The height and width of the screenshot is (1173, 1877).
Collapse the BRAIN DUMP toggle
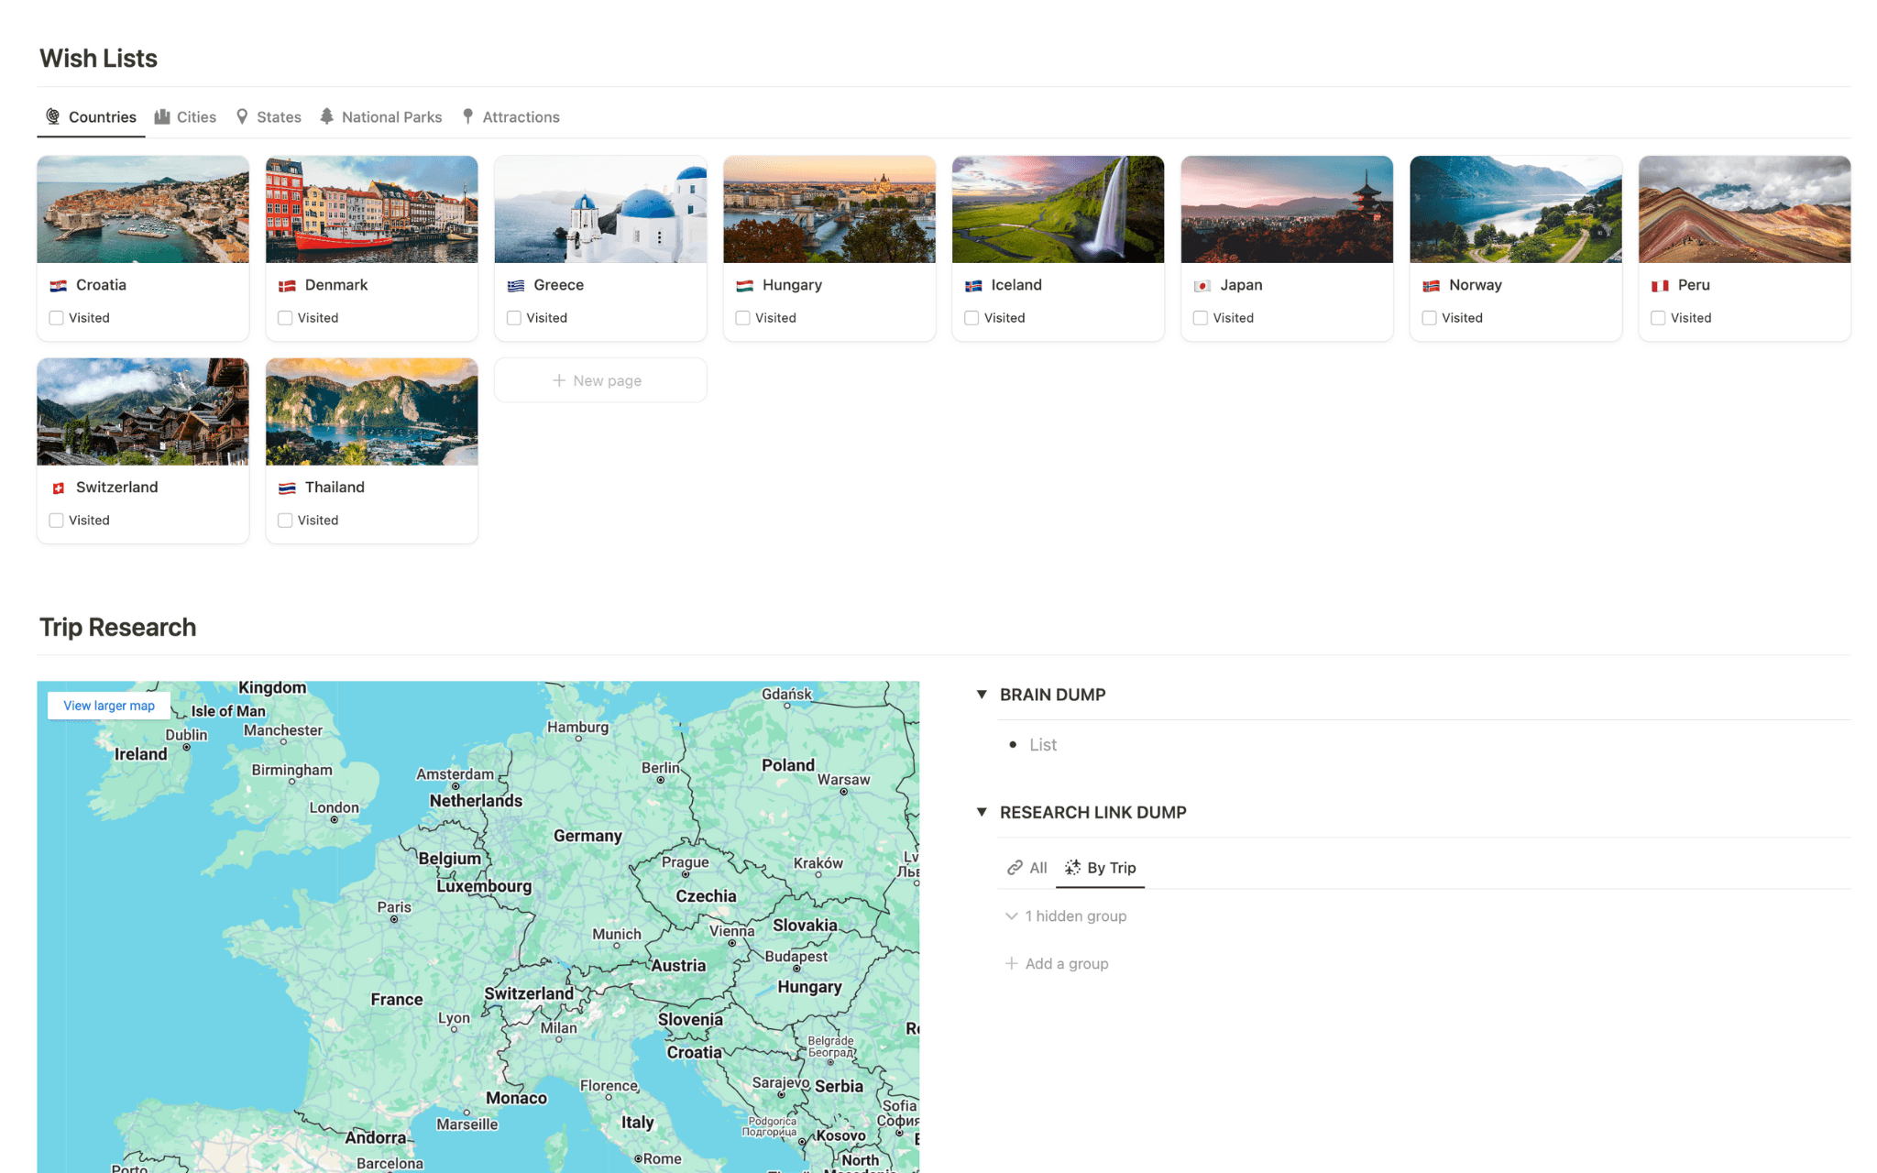coord(982,695)
